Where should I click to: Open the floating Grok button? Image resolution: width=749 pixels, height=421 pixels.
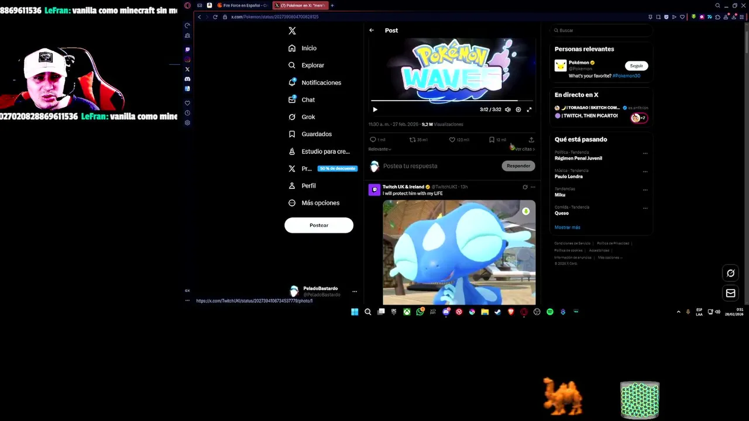(x=731, y=273)
